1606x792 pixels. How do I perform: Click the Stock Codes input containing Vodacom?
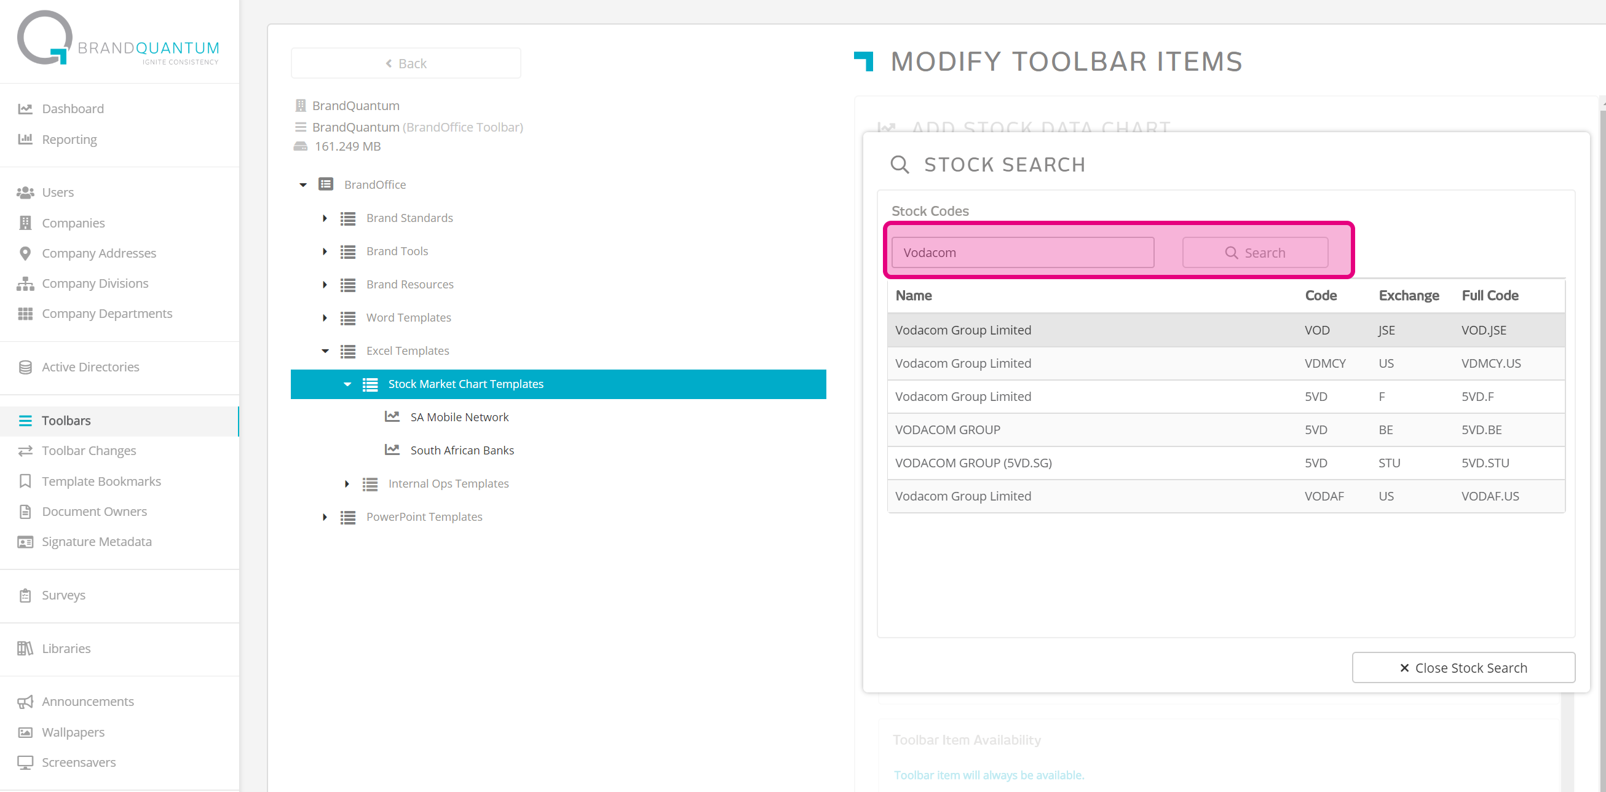coord(1023,253)
